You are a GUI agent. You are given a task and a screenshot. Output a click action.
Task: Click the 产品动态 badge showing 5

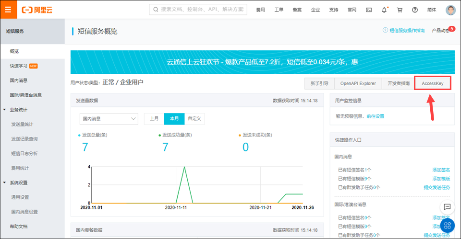pyautogui.click(x=452, y=28)
